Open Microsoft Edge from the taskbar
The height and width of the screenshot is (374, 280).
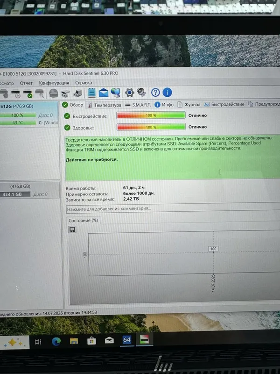tap(56, 342)
